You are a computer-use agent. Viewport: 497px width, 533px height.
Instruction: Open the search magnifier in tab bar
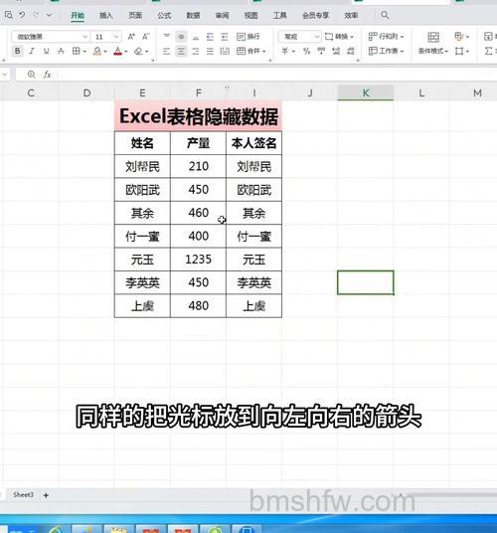pos(385,15)
